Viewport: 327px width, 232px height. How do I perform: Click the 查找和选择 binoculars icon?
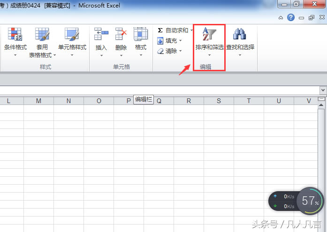click(x=240, y=35)
